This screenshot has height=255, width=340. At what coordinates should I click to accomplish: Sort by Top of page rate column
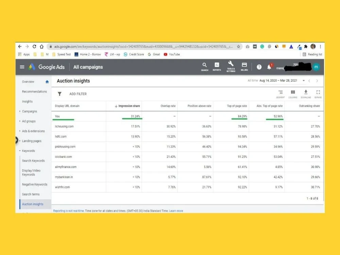[x=237, y=106]
